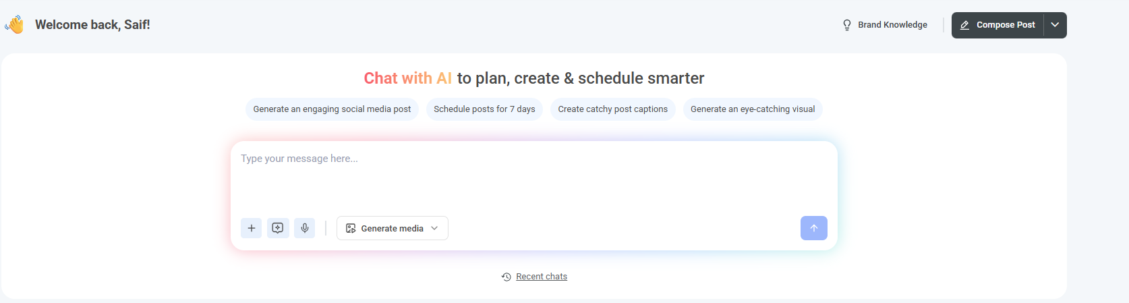Viewport: 1129px width, 303px height.
Task: Choose the "Schedule posts for 7 days" chip
Action: tap(484, 109)
